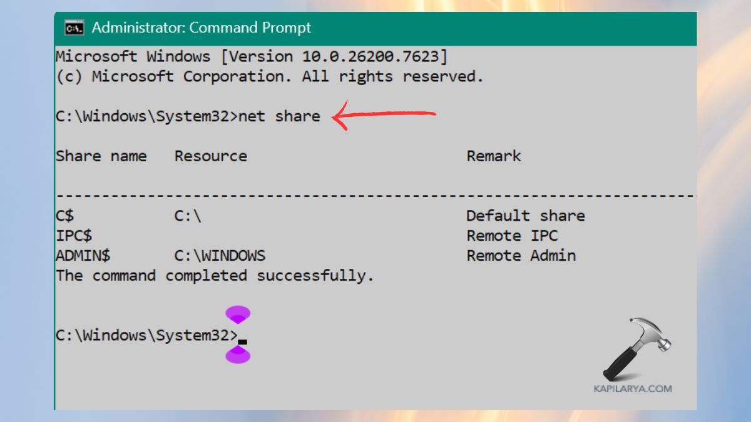Click the Default share remark text

tap(526, 215)
